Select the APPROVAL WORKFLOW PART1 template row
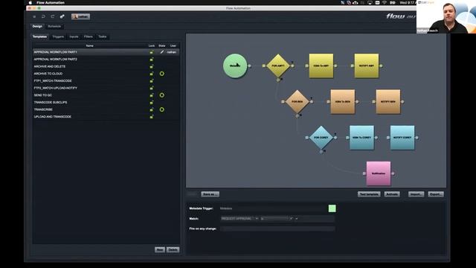The width and height of the screenshot is (476, 268). click(106, 52)
